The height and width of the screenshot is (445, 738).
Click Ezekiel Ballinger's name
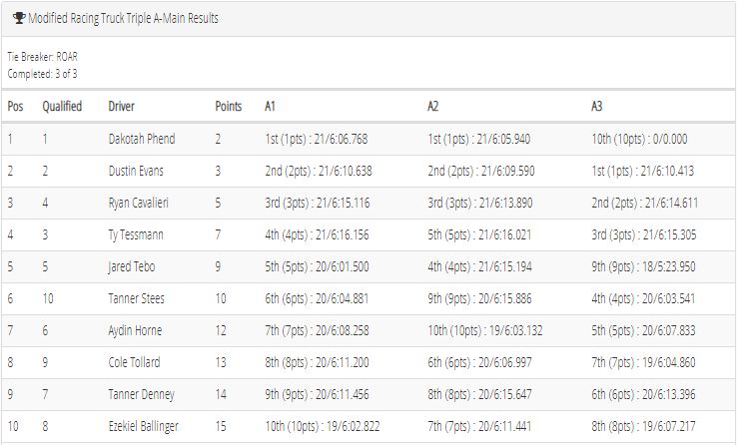coord(144,426)
